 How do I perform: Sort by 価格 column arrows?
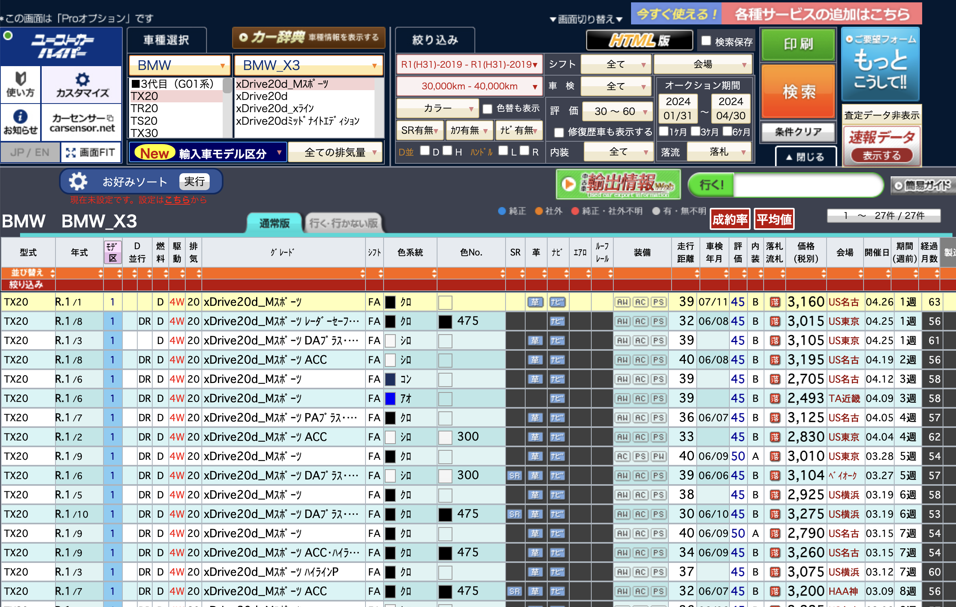823,273
